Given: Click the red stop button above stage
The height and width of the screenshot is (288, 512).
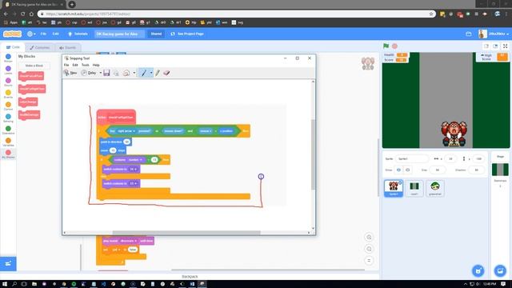Looking at the screenshot, I should [394, 46].
